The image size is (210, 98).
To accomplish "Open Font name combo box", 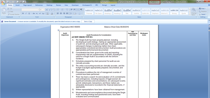I will point(30,10).
